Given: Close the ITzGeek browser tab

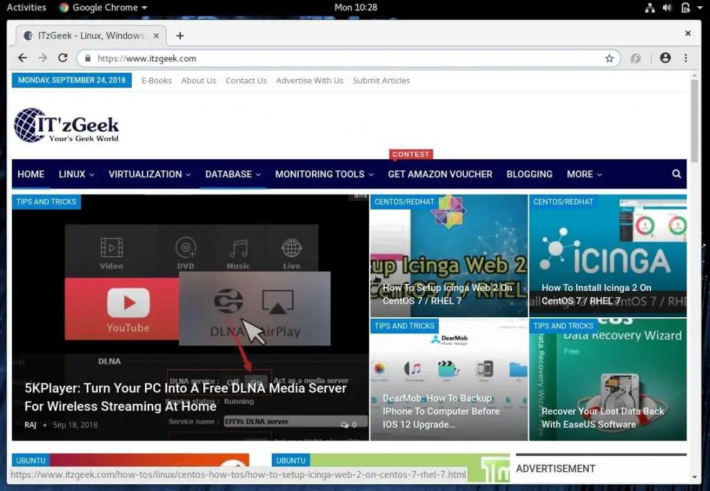Looking at the screenshot, I should [156, 36].
